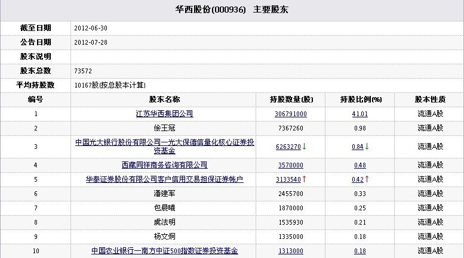Click the green down arrow beside 6263270
464x258 pixels.
click(304, 147)
